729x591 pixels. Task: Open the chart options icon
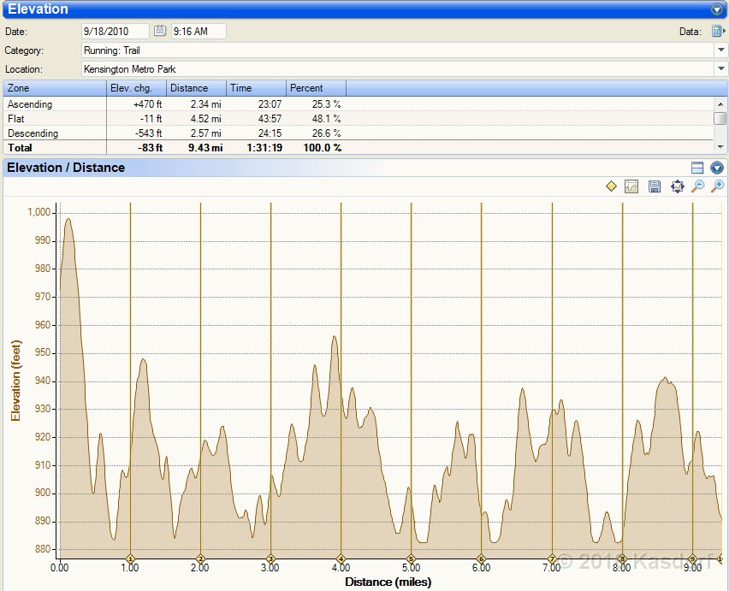click(632, 186)
